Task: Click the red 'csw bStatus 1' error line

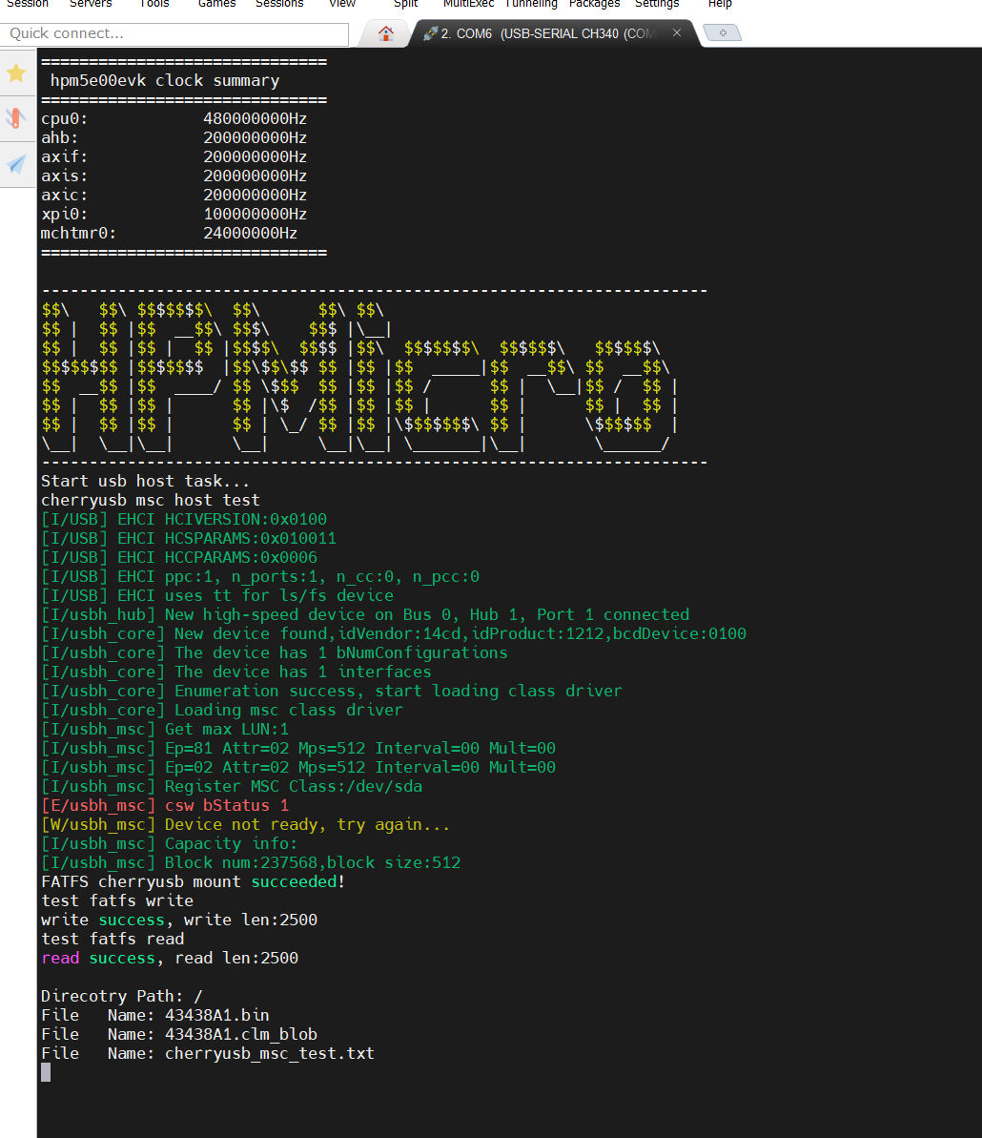Action: point(165,806)
